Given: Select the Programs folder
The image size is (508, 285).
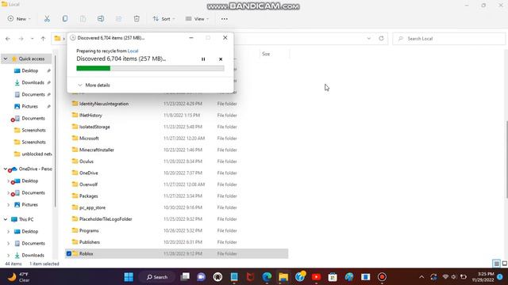Looking at the screenshot, I should tap(89, 230).
